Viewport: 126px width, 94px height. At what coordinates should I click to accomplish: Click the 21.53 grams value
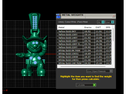[x=87, y=38]
